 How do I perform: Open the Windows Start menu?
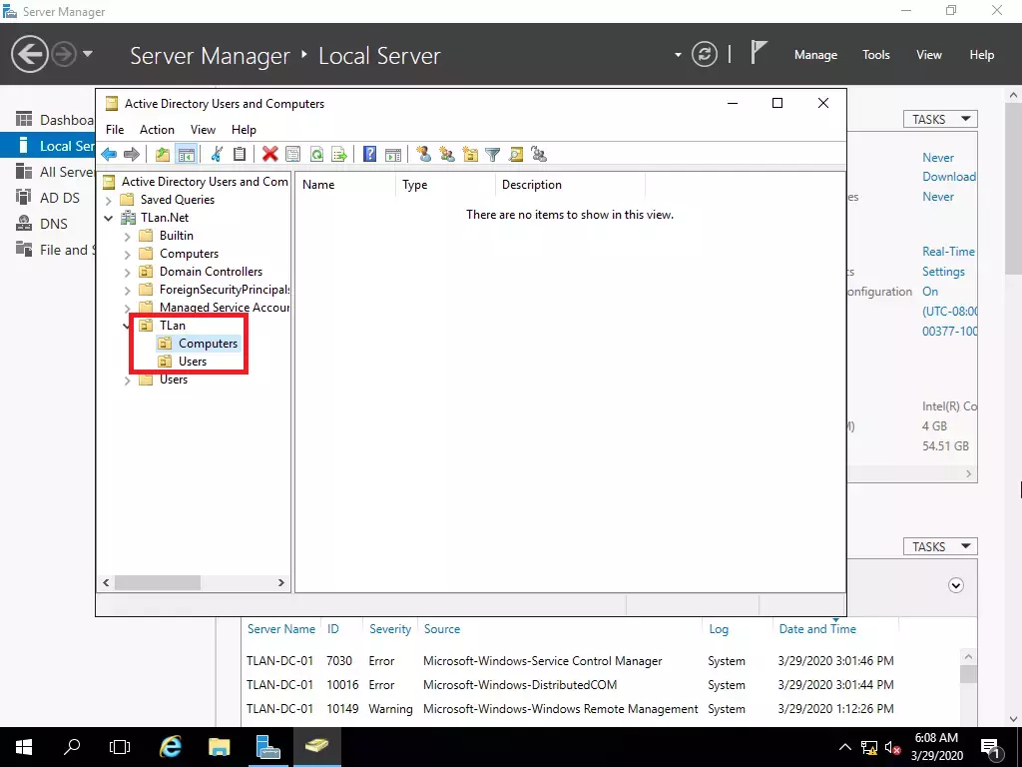[x=24, y=747]
